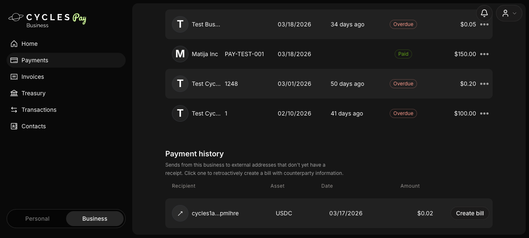Open the notifications bell
The image size is (529, 238).
484,13
